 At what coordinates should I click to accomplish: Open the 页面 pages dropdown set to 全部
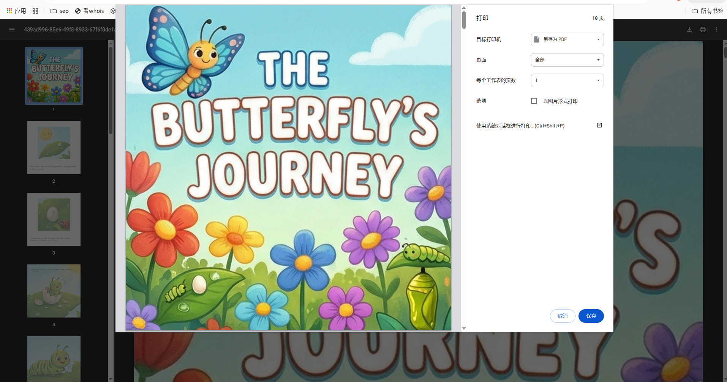[x=567, y=60]
